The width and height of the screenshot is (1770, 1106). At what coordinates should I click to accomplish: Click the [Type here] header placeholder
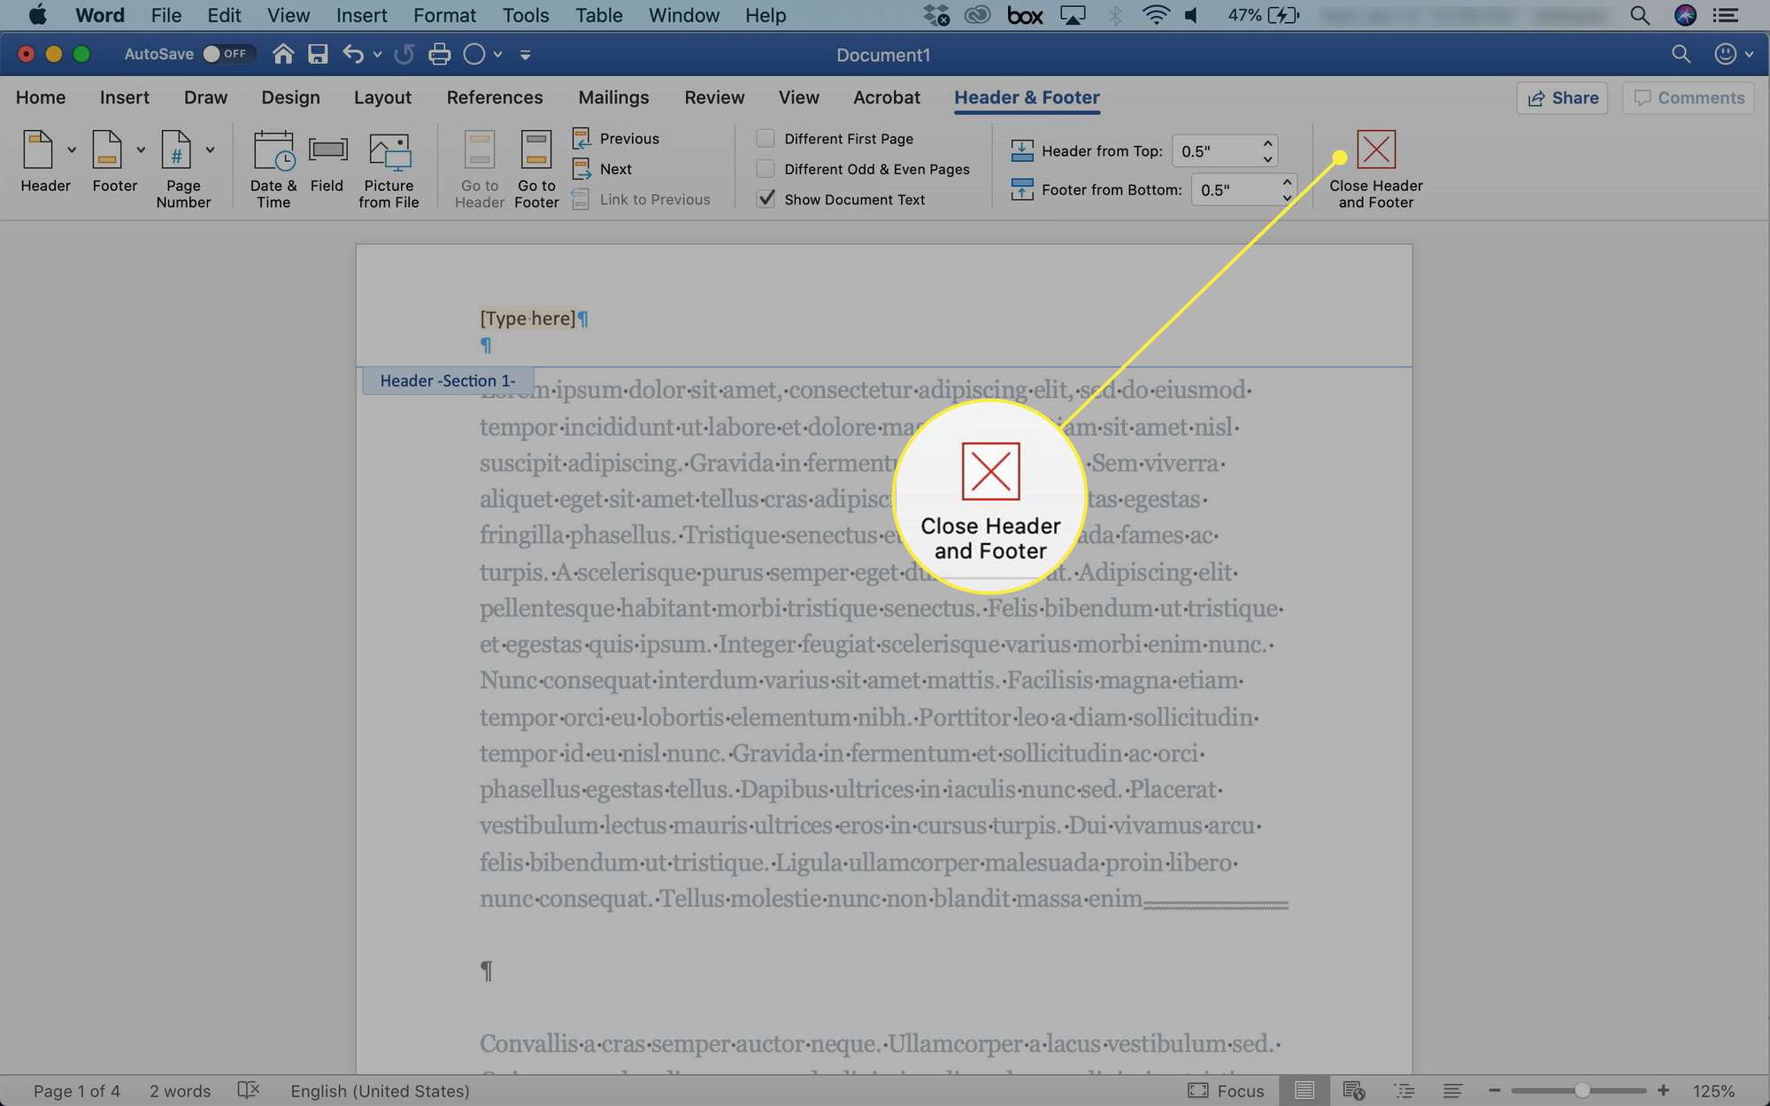point(527,319)
